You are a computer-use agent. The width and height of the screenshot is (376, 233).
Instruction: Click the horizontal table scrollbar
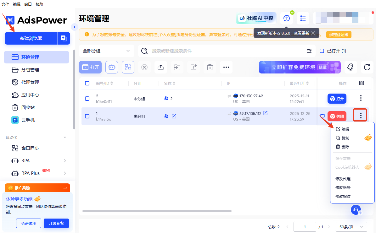coord(157,211)
